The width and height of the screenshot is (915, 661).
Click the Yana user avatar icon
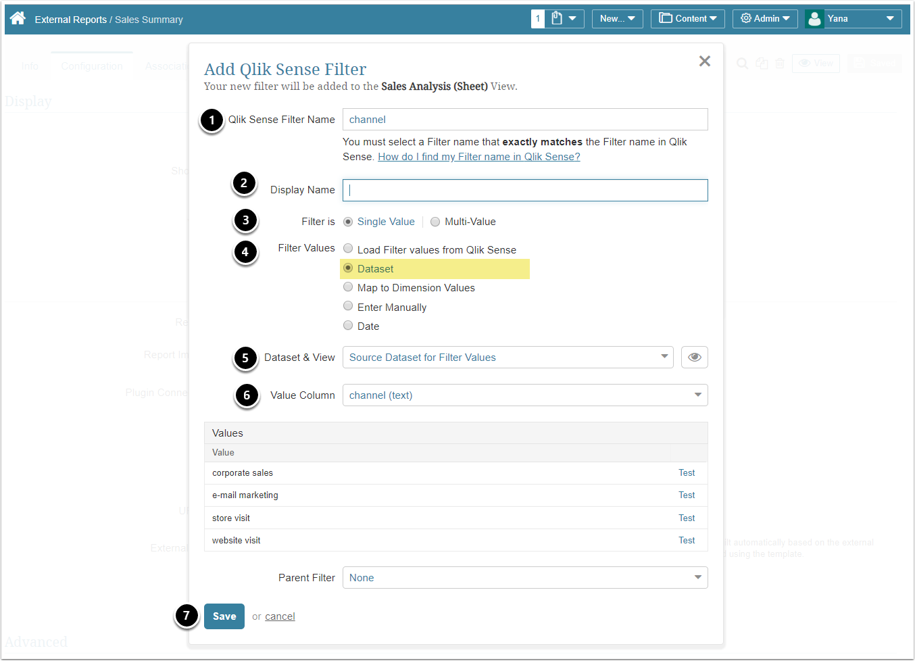[x=815, y=19]
